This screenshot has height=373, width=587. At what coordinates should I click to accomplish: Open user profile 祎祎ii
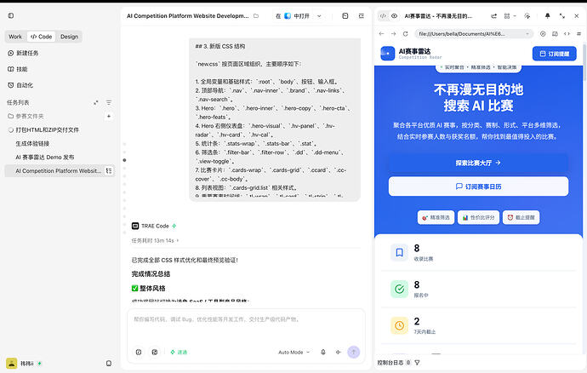click(x=23, y=364)
